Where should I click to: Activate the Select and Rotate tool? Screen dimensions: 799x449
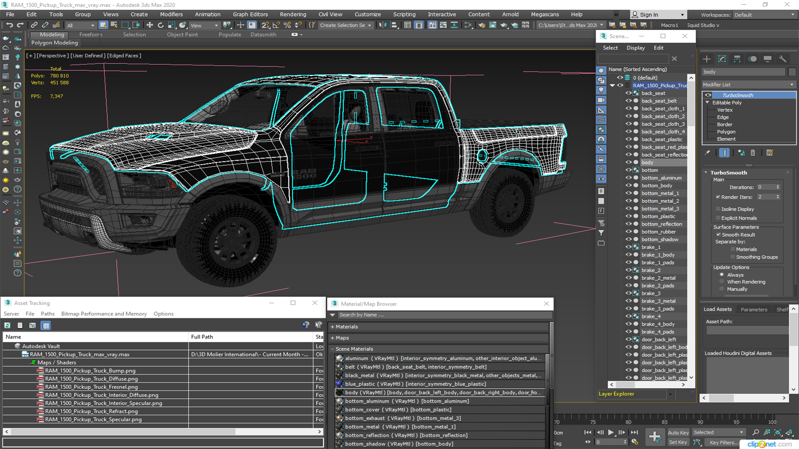161,25
